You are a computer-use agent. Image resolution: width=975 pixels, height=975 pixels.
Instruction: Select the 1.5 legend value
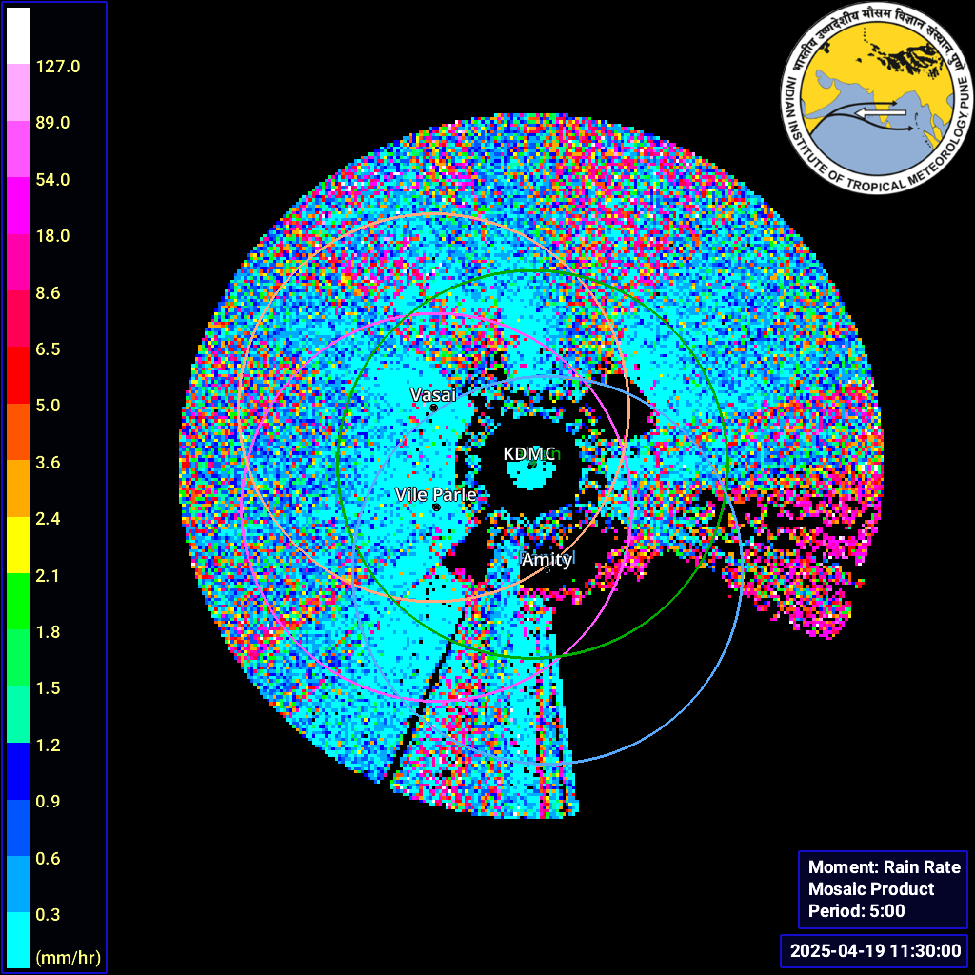tap(48, 687)
